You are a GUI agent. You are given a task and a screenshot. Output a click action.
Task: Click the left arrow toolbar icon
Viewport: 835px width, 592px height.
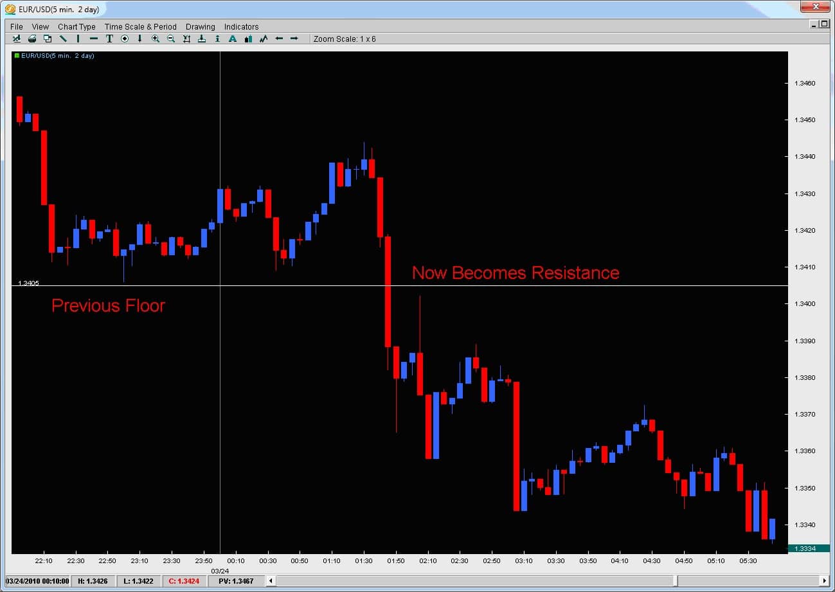point(279,39)
